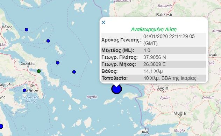Click the Χρόνος Γένεσης date value
The height and width of the screenshot is (136, 221).
(x=169, y=40)
